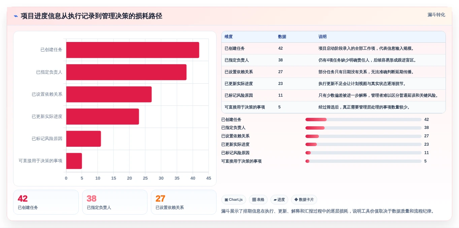The height and width of the screenshot is (228, 459).
Task: Select the 进度 chip
Action: 279,199
